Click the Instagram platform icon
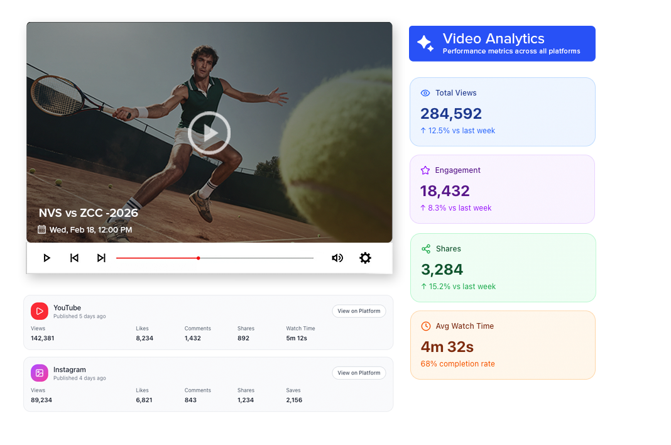The image size is (671, 445). tap(40, 373)
